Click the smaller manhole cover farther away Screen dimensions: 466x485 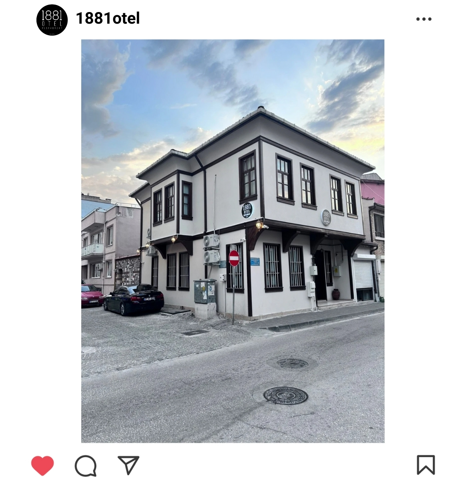(x=292, y=364)
